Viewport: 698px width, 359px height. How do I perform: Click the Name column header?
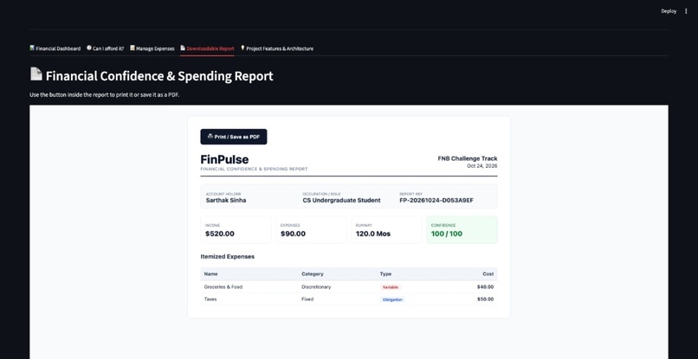[211, 274]
